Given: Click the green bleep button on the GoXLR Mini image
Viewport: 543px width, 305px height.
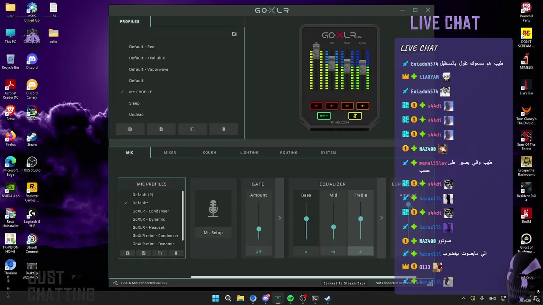Looking at the screenshot, I should pos(324,116).
